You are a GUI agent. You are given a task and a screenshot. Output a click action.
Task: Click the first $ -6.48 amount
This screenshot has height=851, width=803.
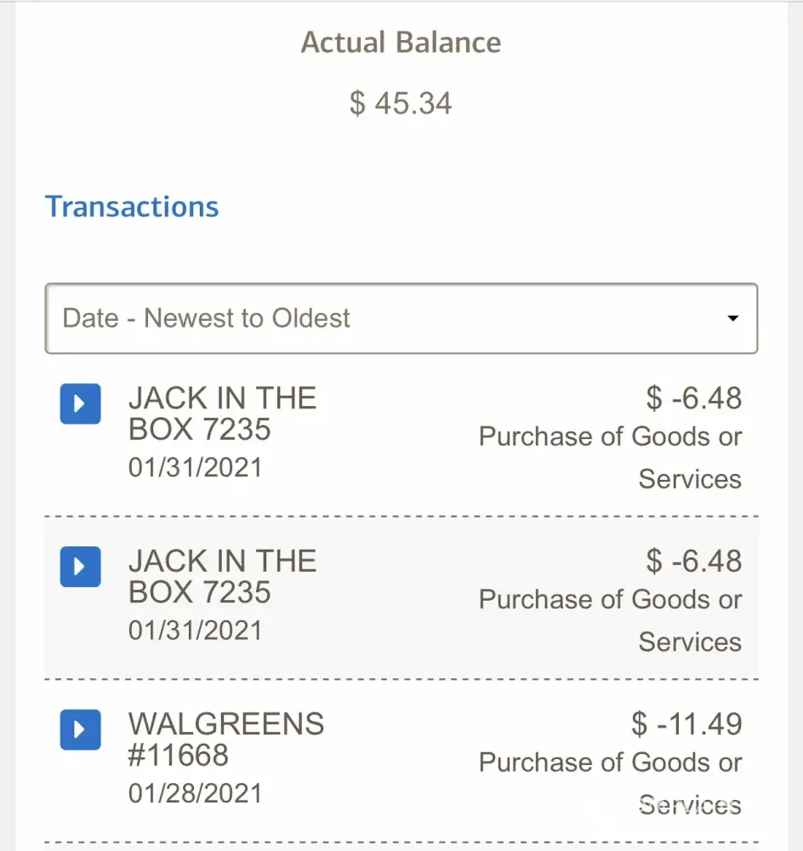tap(693, 398)
